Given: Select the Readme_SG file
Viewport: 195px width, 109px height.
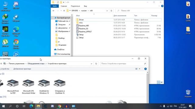Looking at the screenshot, I should [x=118, y=28].
